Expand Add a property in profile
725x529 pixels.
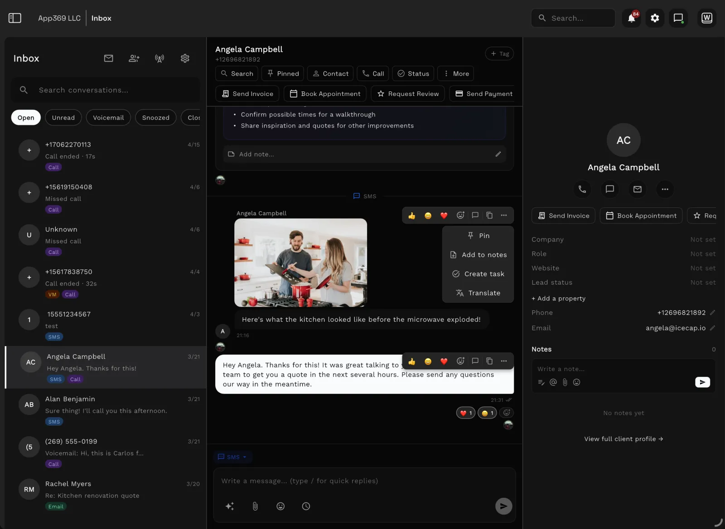pyautogui.click(x=559, y=299)
